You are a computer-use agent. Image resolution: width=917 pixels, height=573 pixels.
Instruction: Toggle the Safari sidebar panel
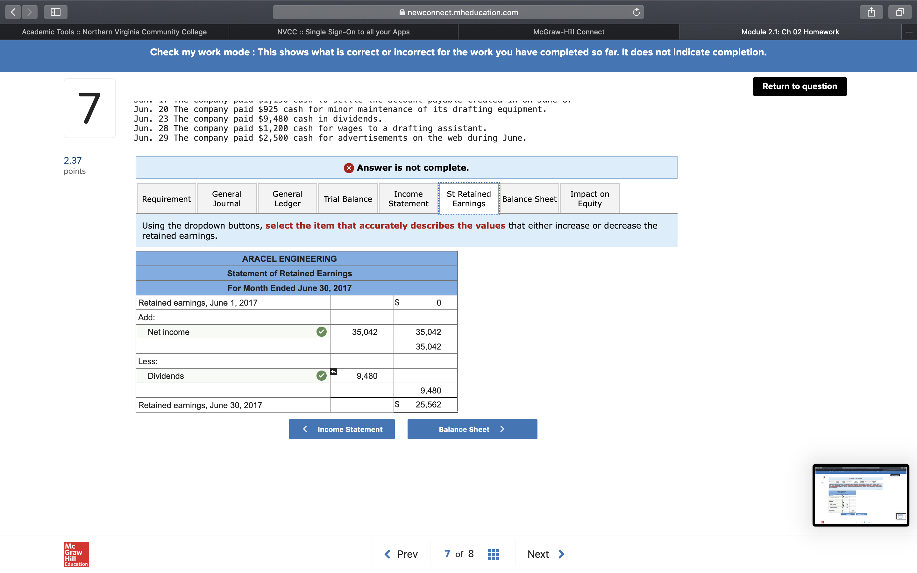point(55,12)
